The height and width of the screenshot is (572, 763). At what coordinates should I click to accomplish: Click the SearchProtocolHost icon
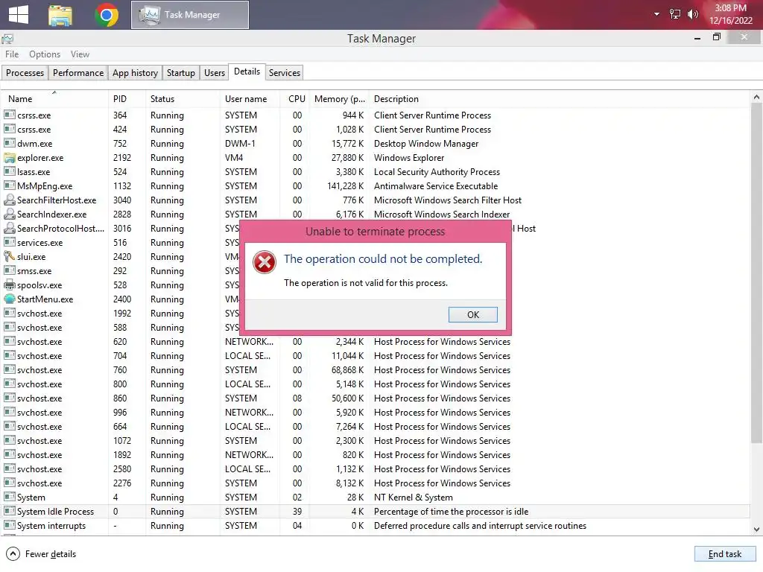pyautogui.click(x=9, y=228)
